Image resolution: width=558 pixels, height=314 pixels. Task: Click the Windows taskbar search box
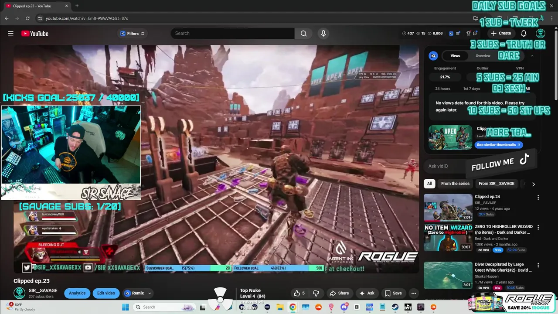pos(165,307)
